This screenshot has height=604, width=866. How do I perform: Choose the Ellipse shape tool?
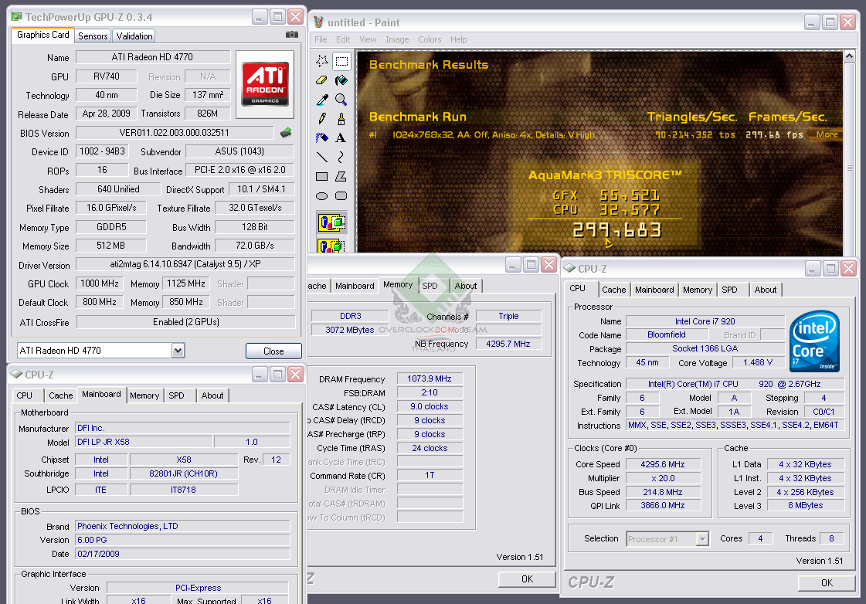[322, 196]
